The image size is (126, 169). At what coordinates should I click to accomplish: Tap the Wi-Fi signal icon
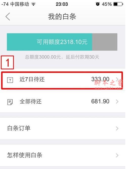coord(33,4)
